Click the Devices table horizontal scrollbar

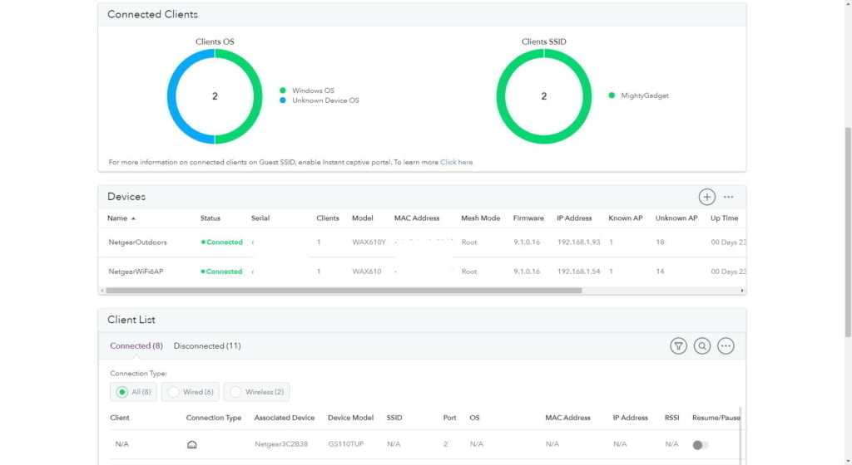tap(341, 291)
